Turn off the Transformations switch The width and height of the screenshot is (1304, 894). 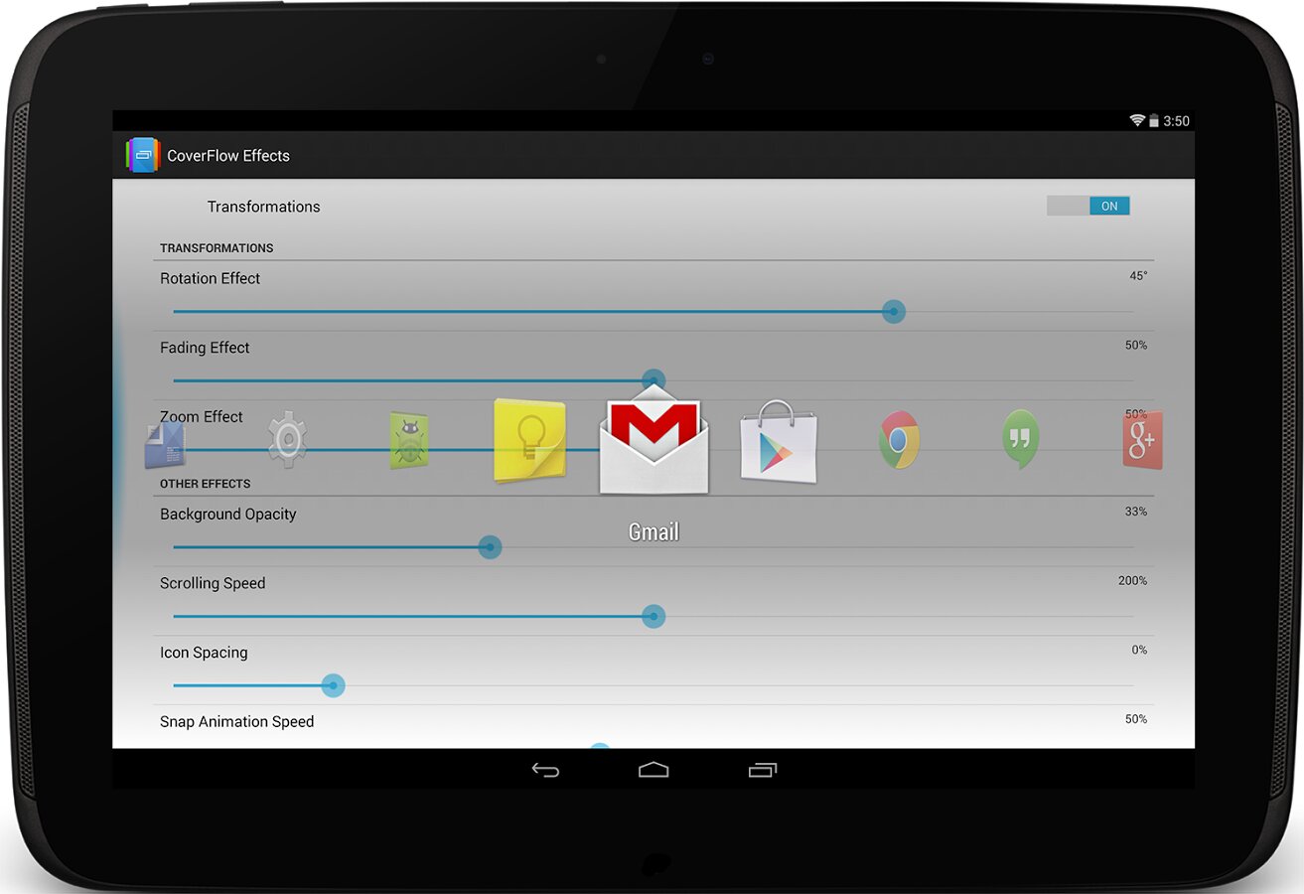click(1088, 206)
